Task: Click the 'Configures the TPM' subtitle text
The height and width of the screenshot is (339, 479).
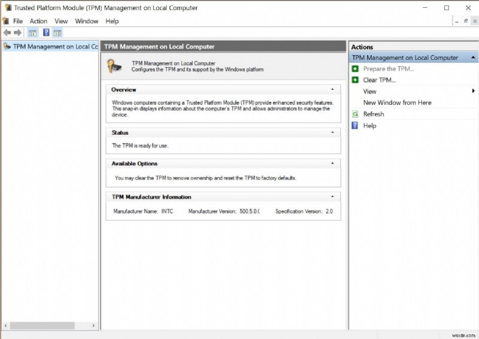Action: pyautogui.click(x=198, y=69)
